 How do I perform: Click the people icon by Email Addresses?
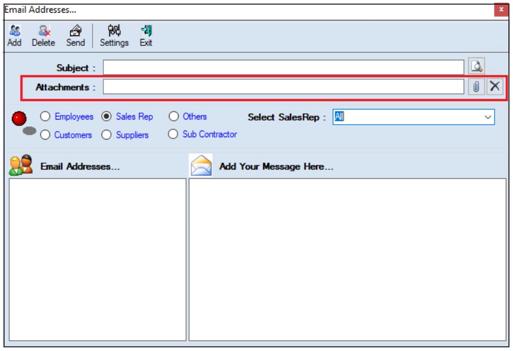pyautogui.click(x=21, y=165)
